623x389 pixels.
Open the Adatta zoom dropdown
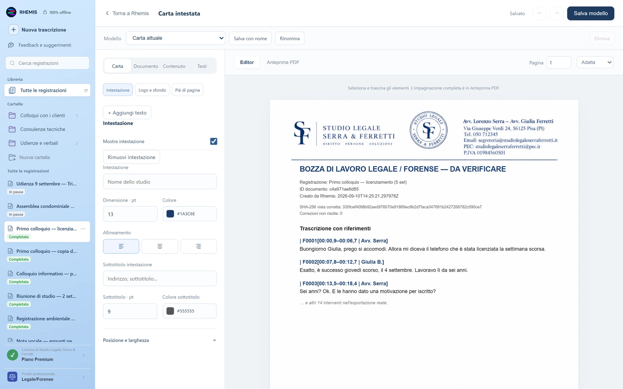pyautogui.click(x=595, y=62)
